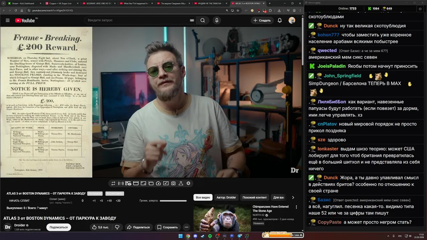Select the Похожий контент chip
Screen dimensions: 427x240
click(x=255, y=197)
